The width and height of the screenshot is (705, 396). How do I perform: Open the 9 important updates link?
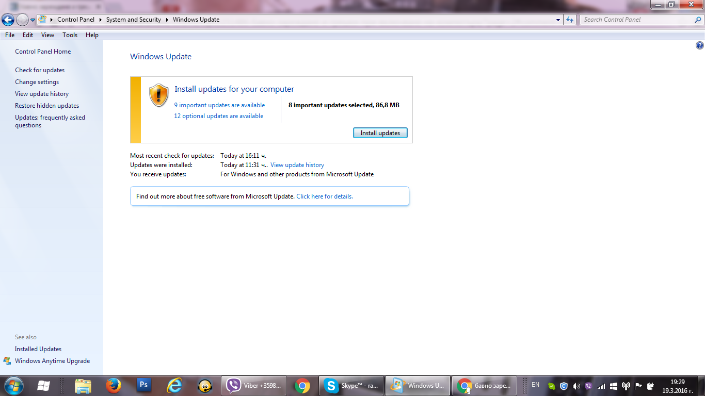(219, 105)
